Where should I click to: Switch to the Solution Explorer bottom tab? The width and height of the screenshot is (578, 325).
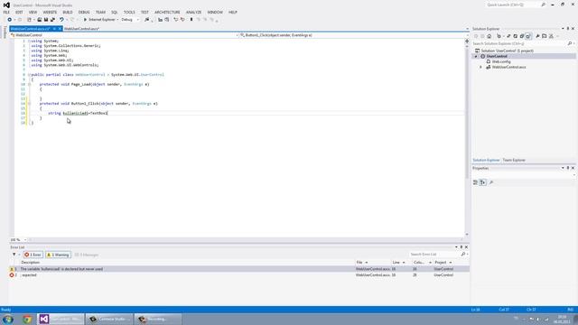486,161
